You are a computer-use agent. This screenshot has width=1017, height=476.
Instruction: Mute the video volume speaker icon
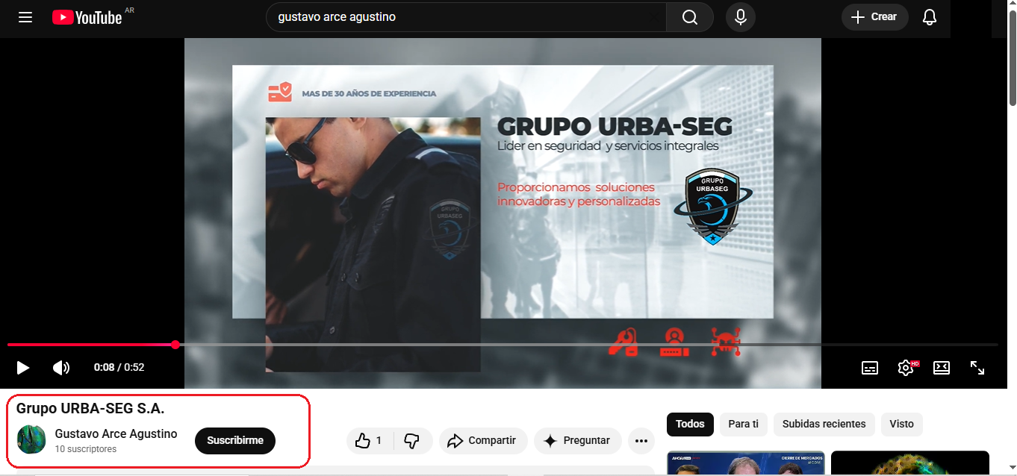(x=60, y=367)
